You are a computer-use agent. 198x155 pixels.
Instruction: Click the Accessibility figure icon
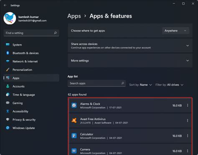(x=8, y=111)
